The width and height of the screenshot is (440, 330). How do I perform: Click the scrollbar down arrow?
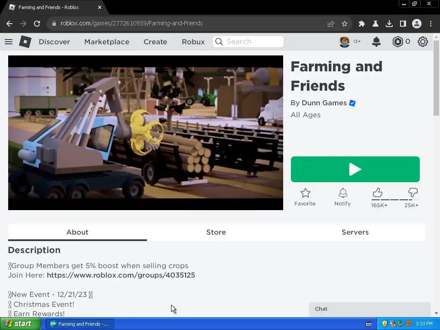pos(436,313)
